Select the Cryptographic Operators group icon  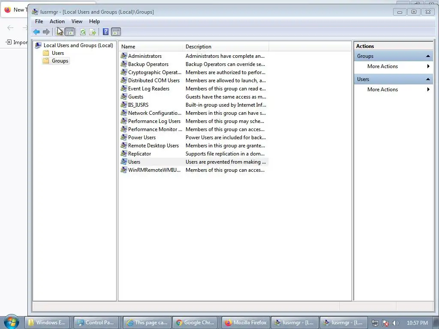124,72
